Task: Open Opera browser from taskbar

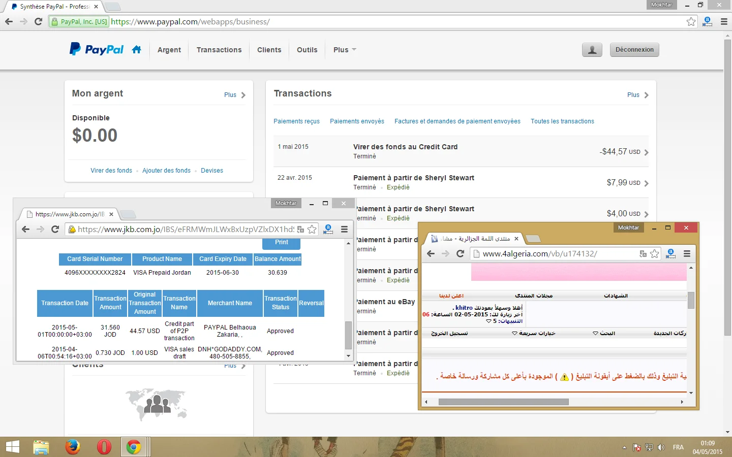Action: pyautogui.click(x=104, y=447)
